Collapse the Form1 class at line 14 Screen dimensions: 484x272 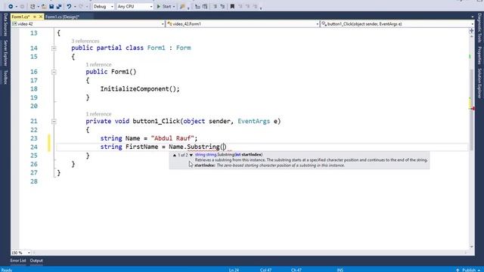[x=54, y=48]
